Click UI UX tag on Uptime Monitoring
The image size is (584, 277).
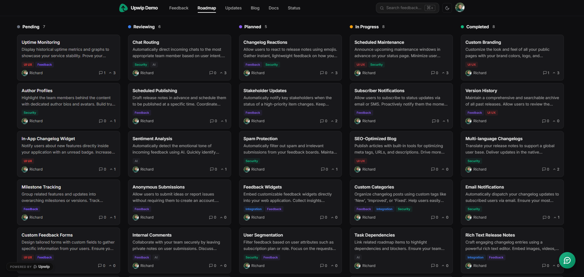tap(28, 64)
